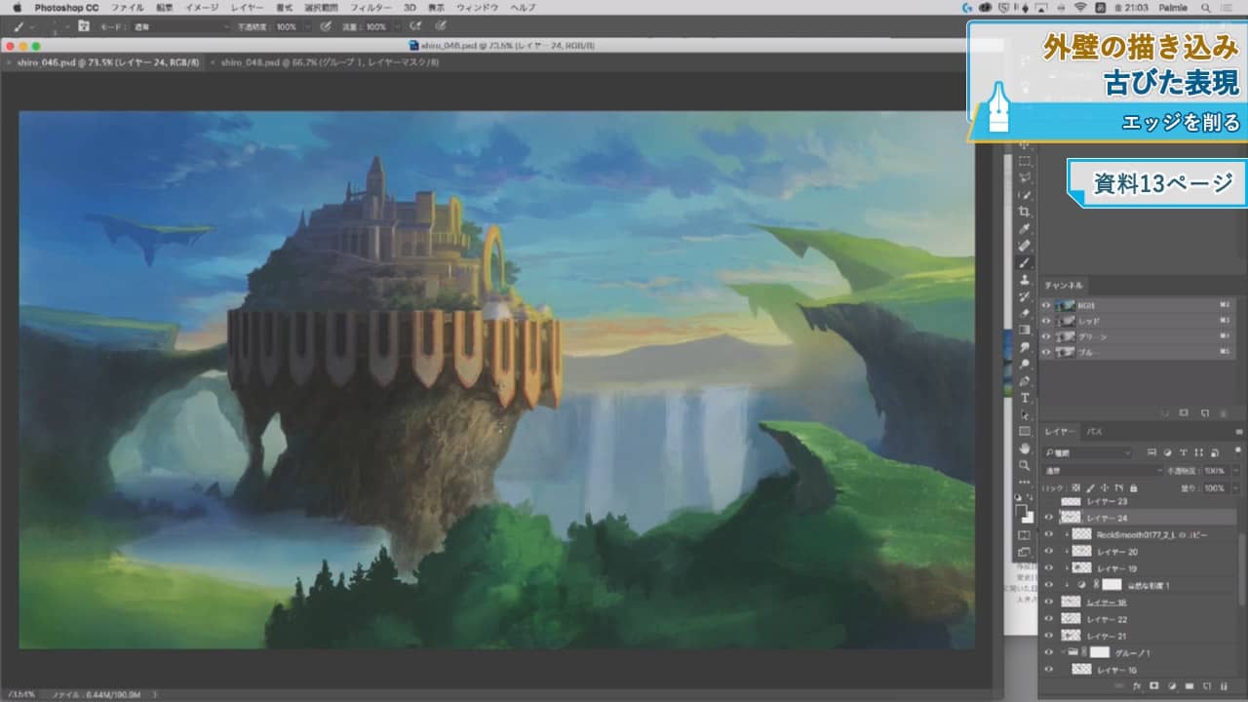Open the ファイル menu
1248x702 pixels.
pyautogui.click(x=128, y=7)
